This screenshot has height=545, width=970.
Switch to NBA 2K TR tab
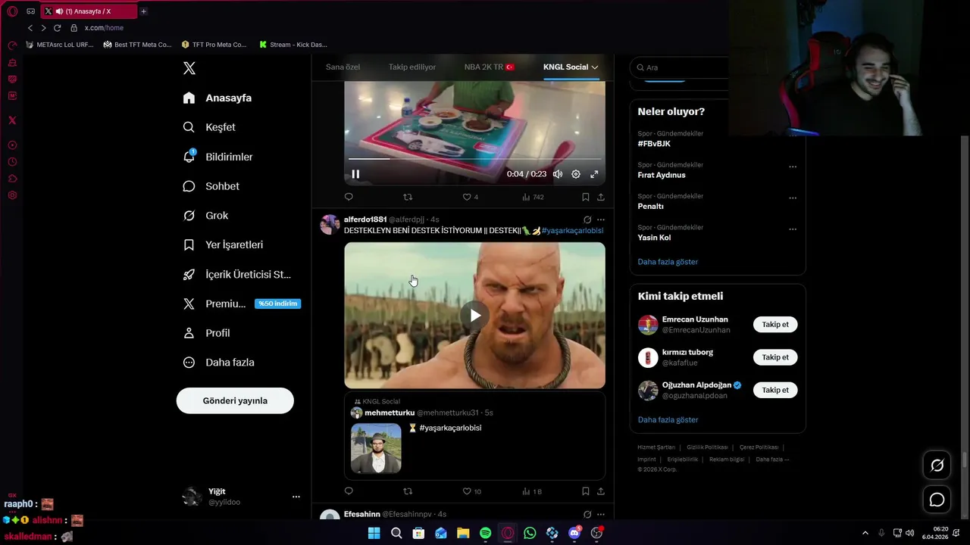(x=490, y=67)
